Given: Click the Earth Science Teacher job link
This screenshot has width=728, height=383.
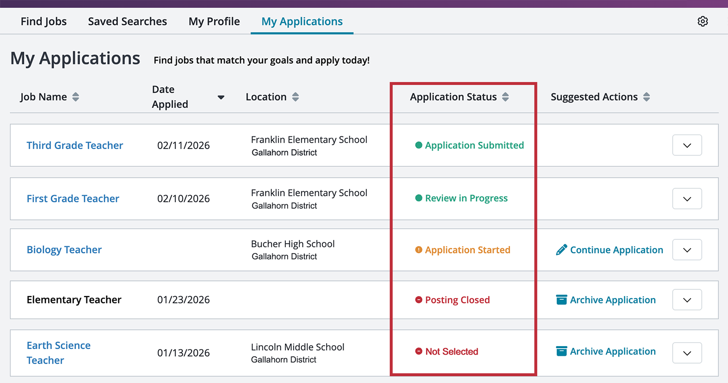Looking at the screenshot, I should click(x=59, y=352).
